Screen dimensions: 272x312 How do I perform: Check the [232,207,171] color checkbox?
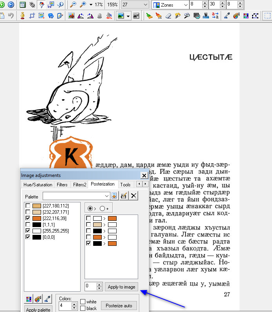28,212
